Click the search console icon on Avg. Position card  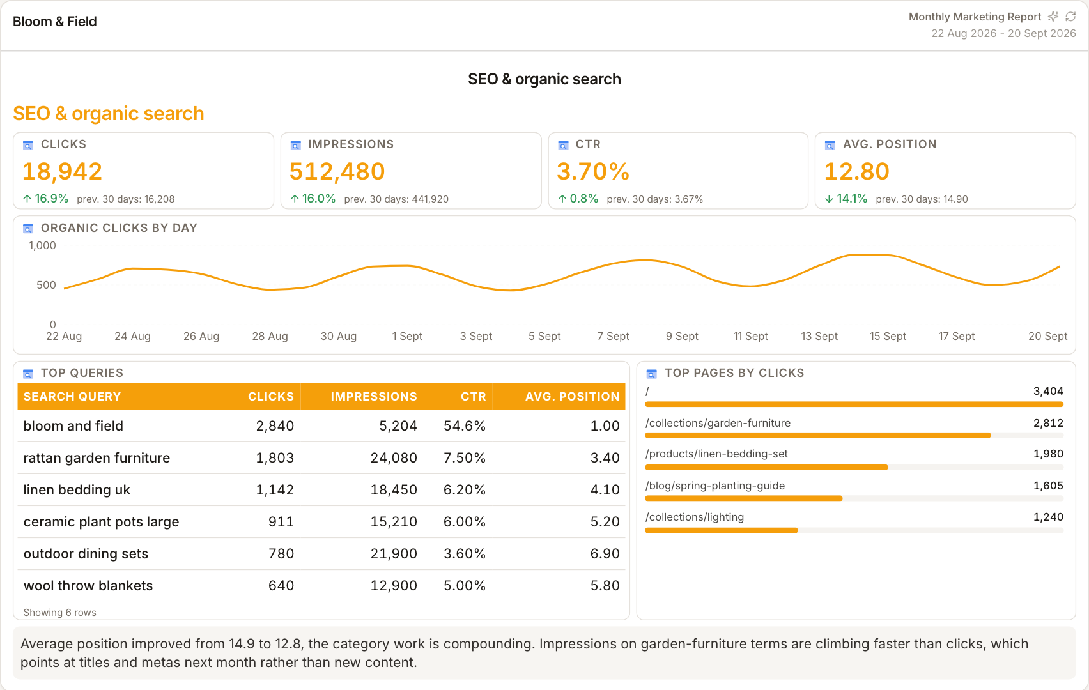[830, 145]
